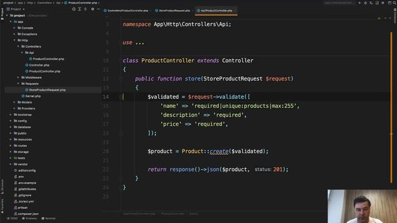Image resolution: width=397 pixels, height=223 pixels.
Task: Expand the routes folder
Action: 11,146
